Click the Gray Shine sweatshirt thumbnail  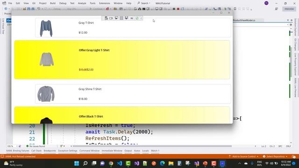click(x=46, y=94)
